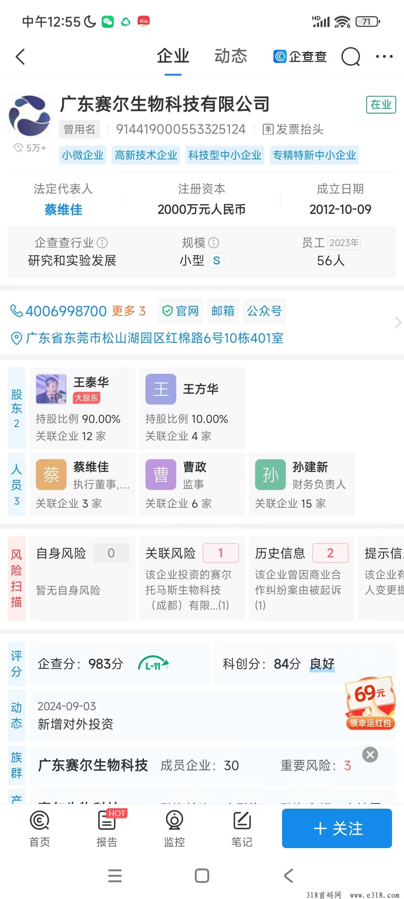This screenshot has height=899, width=404.
Task: Open 自身风险 card
Action: point(82,578)
